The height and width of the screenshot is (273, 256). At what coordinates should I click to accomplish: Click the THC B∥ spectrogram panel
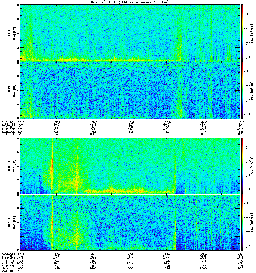click(130, 222)
